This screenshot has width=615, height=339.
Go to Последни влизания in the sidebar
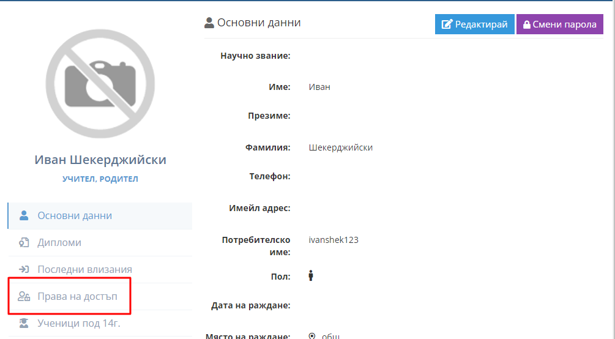coord(84,270)
